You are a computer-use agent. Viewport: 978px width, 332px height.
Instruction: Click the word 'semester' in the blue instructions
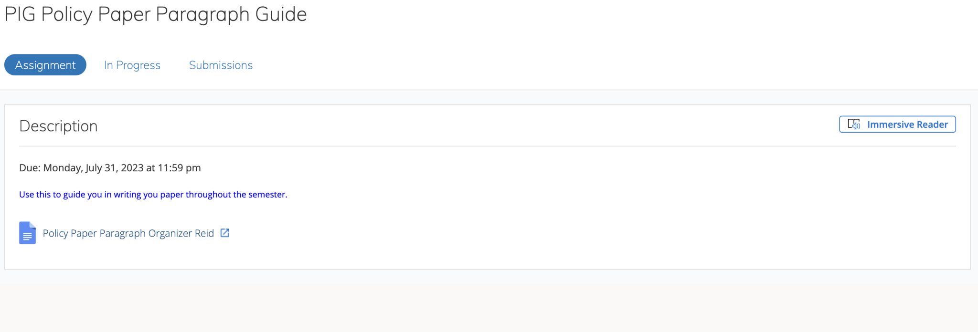266,195
